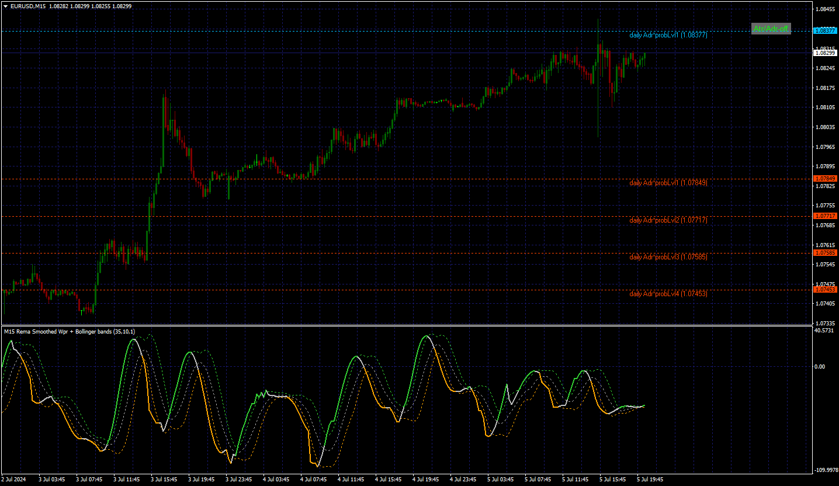Click price scale value 1.07475
Viewport: 839px width, 486px height.
(x=826, y=284)
